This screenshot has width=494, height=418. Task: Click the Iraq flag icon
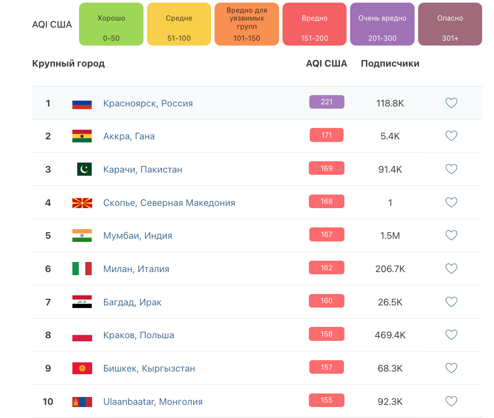[82, 302]
